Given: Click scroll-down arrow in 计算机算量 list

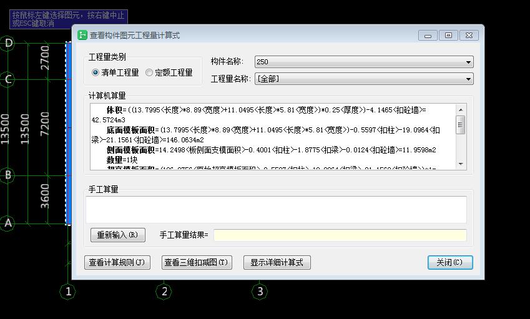Looking at the screenshot, I should pos(460,164).
